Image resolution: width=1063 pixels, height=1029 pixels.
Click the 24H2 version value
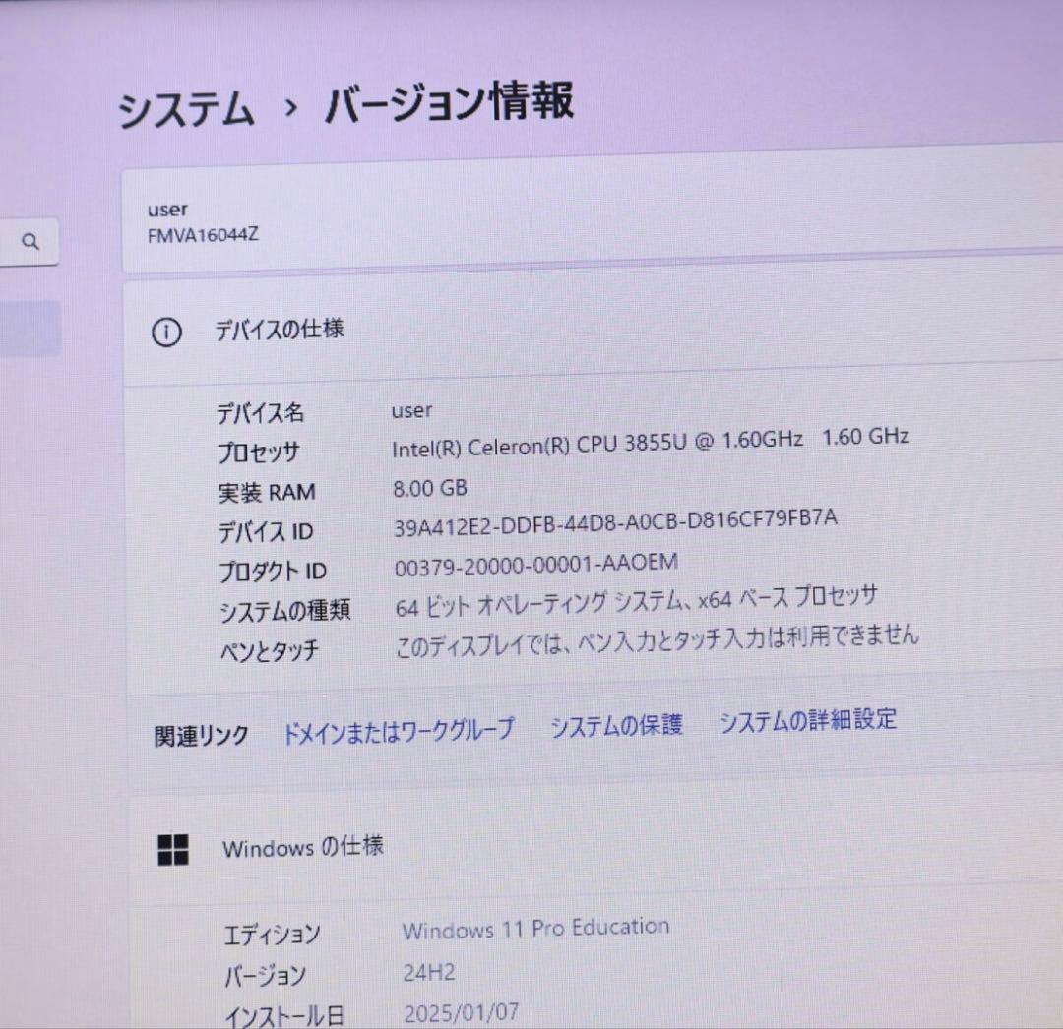pos(429,971)
